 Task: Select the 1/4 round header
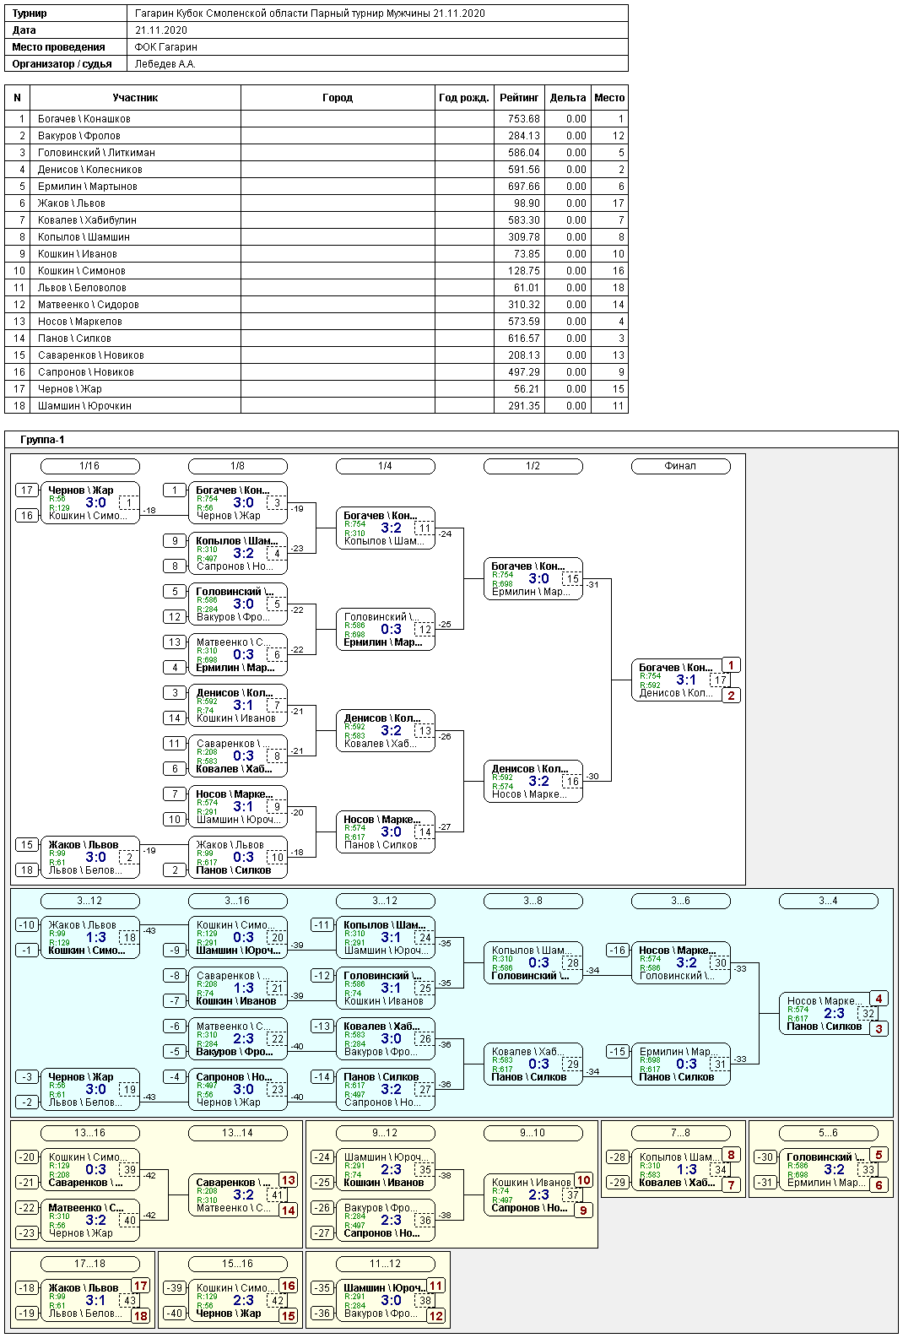point(385,466)
